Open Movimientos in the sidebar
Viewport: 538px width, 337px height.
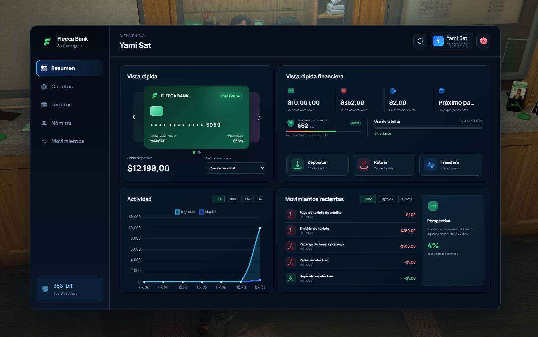click(70, 141)
